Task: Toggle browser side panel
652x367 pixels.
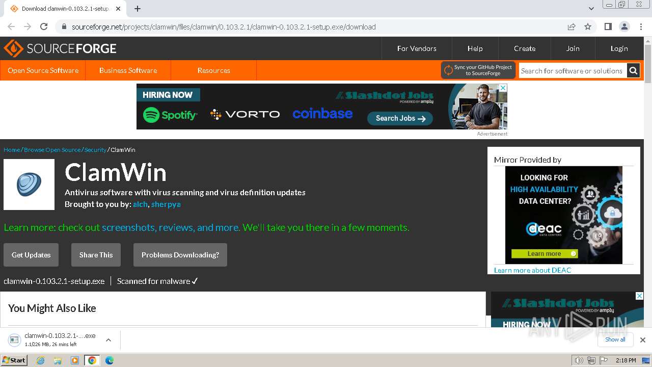Action: [x=608, y=27]
